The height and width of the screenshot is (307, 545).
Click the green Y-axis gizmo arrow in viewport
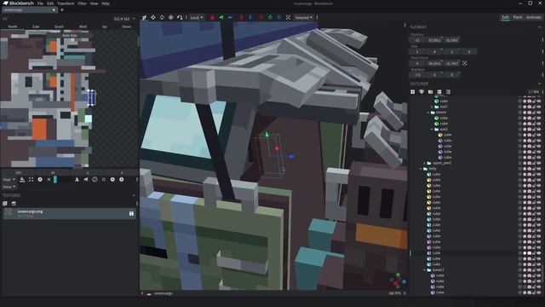pos(267,134)
